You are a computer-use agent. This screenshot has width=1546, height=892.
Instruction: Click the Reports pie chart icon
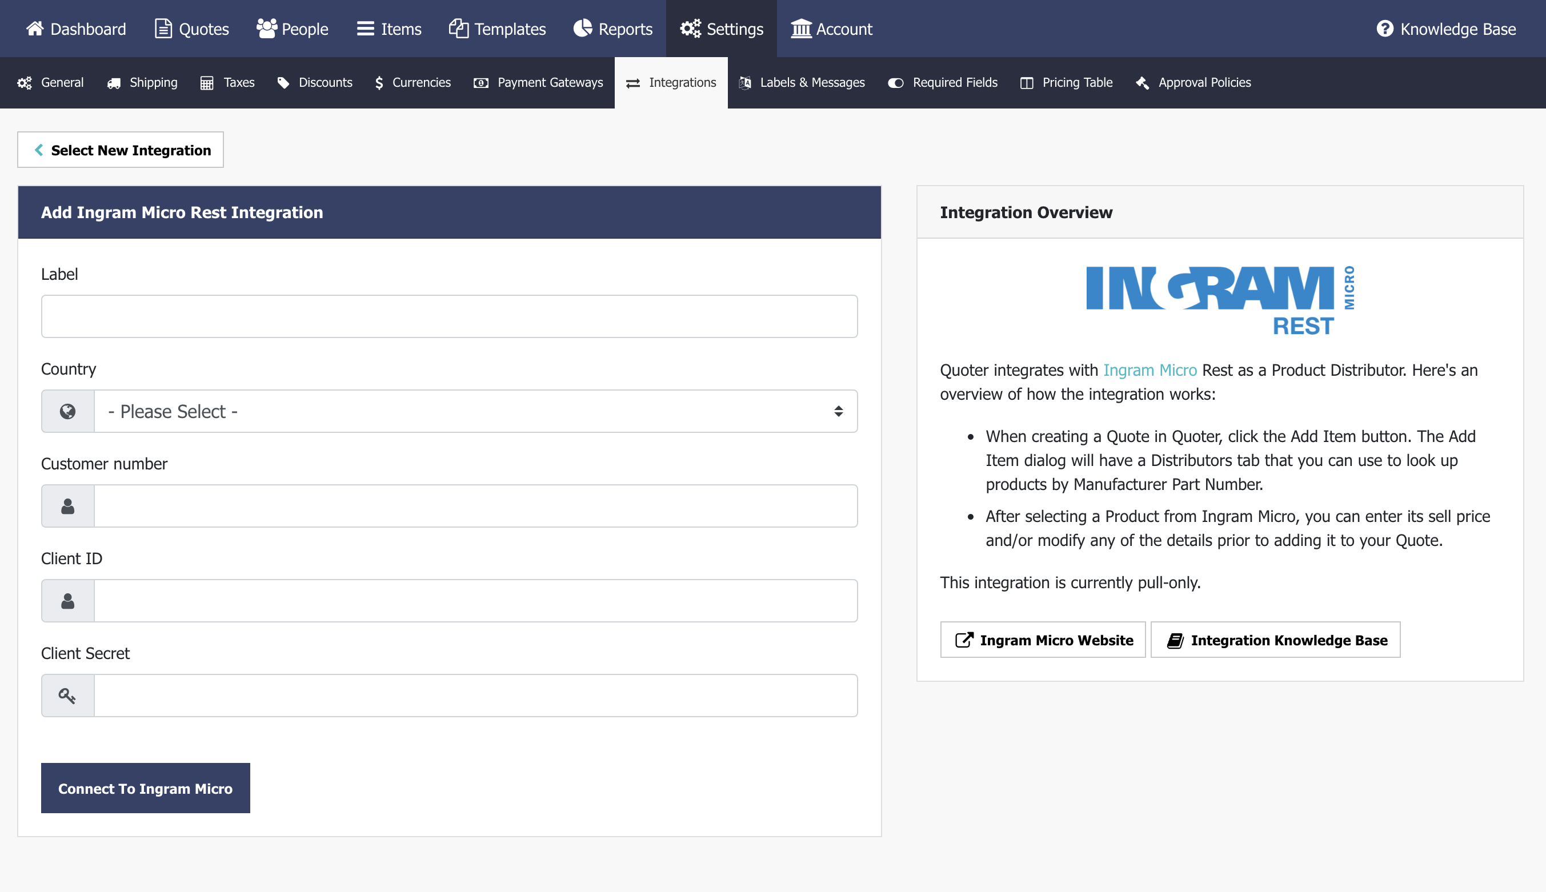pyautogui.click(x=583, y=28)
